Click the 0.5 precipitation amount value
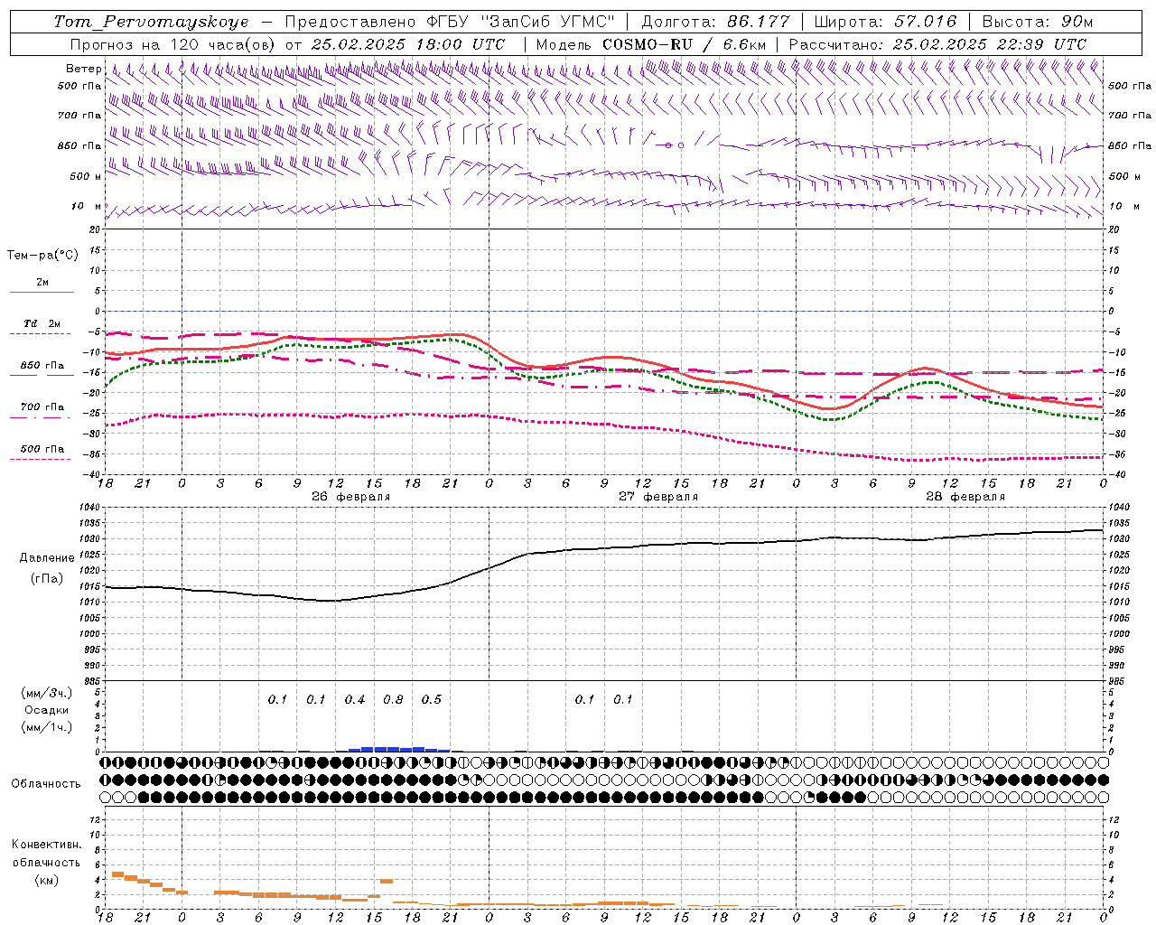 tap(432, 700)
